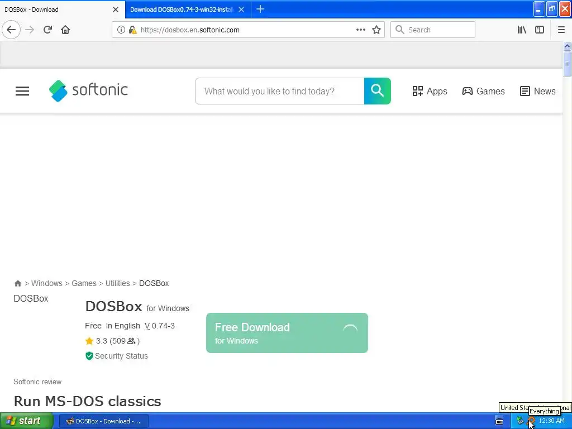
Task: Open page actions three-dot menu
Action: point(360,30)
